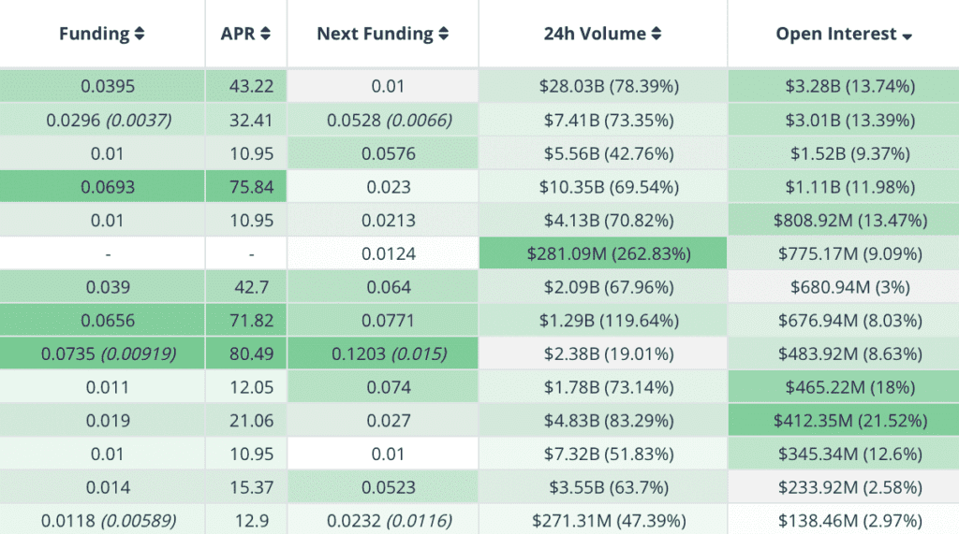This screenshot has width=959, height=534.
Task: Select the 0.0693 funding cell
Action: [x=107, y=187]
